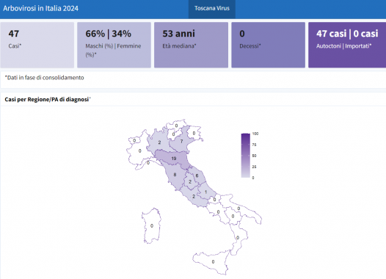Image resolution: width=386 pixels, height=279 pixels.
Task: Click the Arbovirosi in Italia 2024 title
Action: tap(40, 8)
